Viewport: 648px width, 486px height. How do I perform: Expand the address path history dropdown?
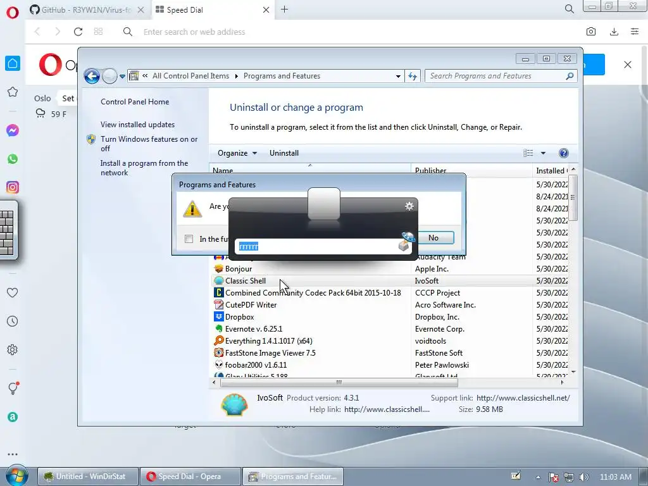point(398,76)
